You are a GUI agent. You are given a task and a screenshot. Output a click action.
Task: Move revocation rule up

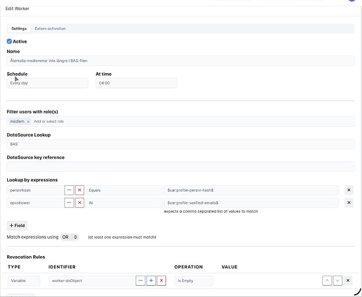tap(326, 280)
